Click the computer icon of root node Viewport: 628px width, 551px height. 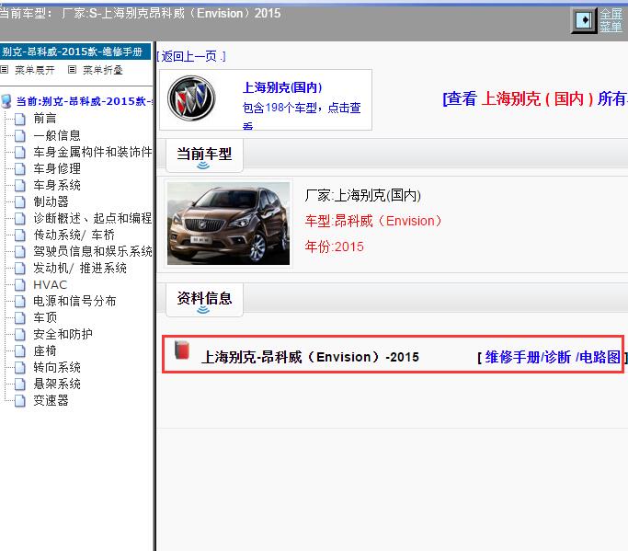[6, 101]
